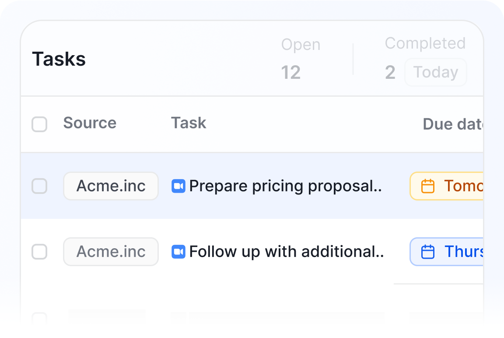Check the Prepare pricing proposal row checkbox
This screenshot has width=504, height=338.
(39, 186)
